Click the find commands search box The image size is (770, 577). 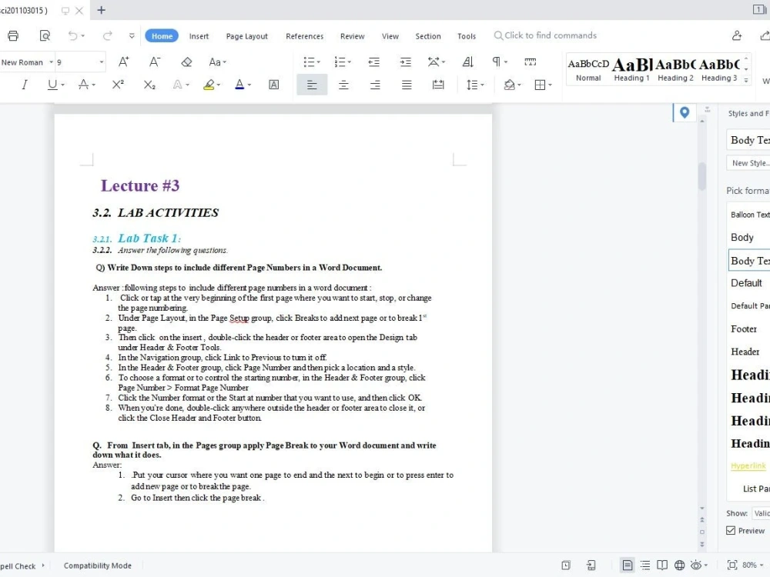(545, 35)
